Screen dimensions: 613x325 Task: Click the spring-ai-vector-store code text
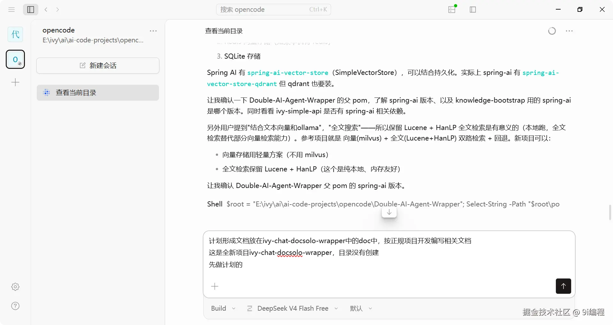tap(288, 73)
